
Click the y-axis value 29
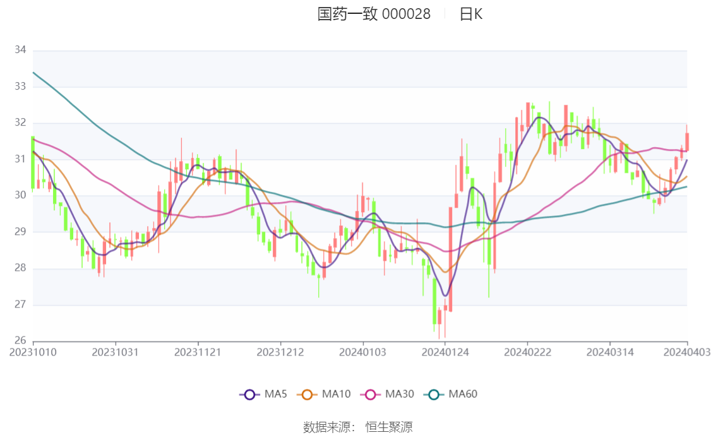[x=20, y=232]
